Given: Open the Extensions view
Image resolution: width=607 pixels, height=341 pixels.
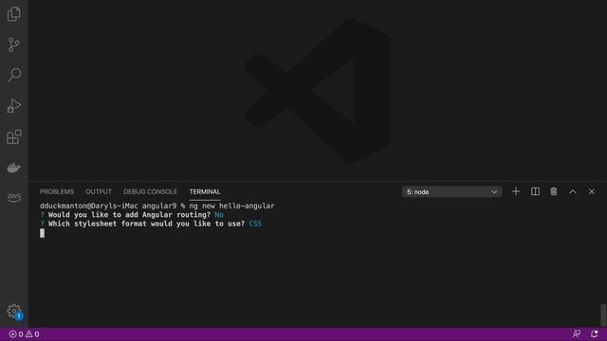Looking at the screenshot, I should [14, 136].
